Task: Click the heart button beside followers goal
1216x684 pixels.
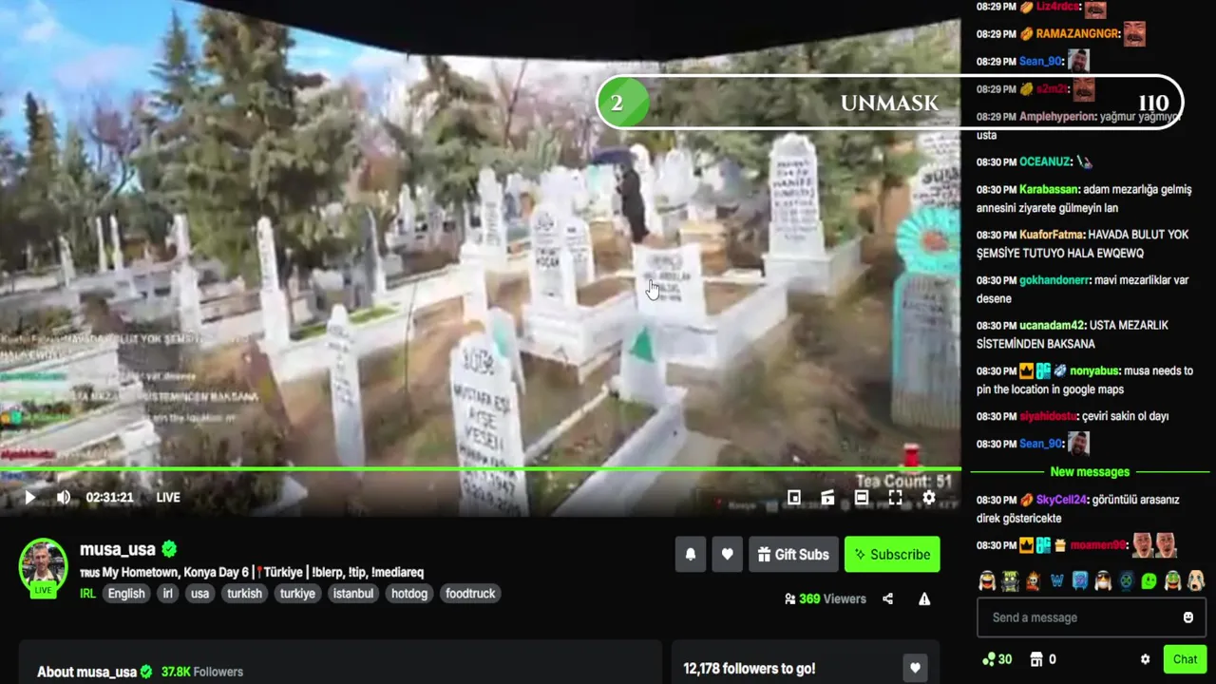Action: (915, 668)
